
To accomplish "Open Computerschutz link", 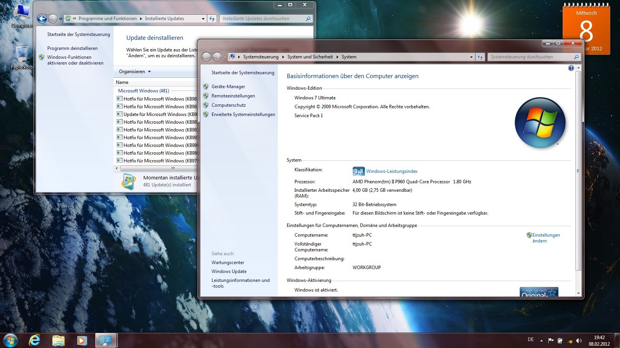I will pyautogui.click(x=229, y=105).
